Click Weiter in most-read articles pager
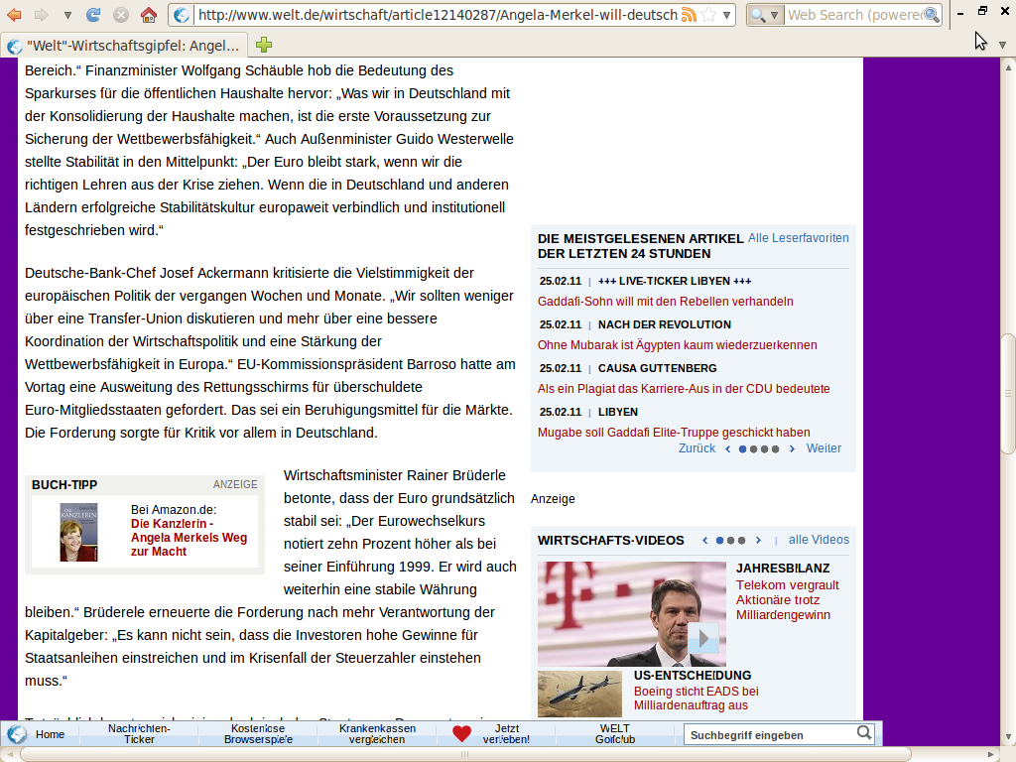Screen dimensions: 1016x762 pos(824,448)
